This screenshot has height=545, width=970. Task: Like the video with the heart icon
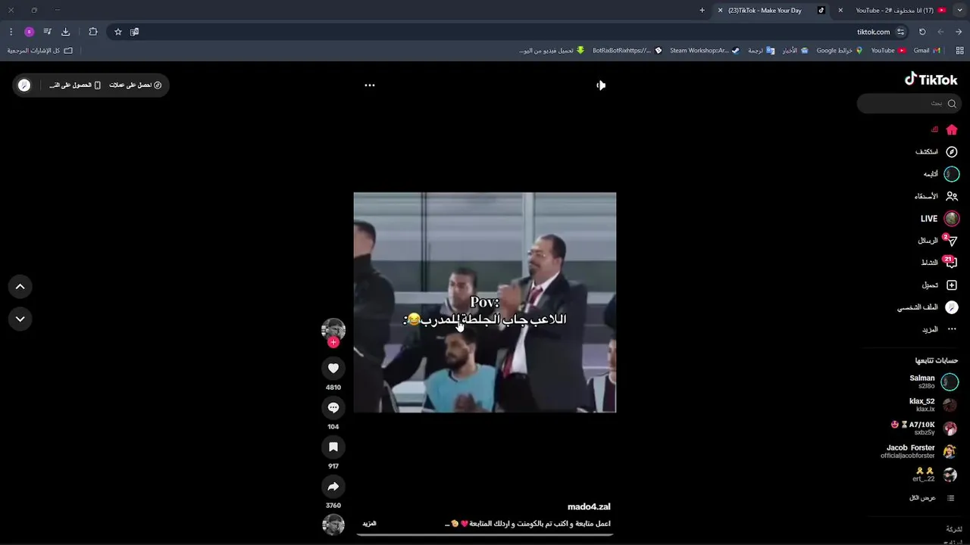[333, 368]
